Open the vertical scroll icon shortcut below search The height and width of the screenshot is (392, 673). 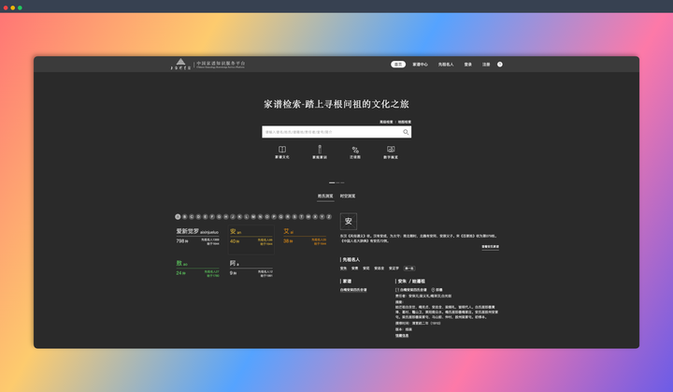[x=320, y=149]
